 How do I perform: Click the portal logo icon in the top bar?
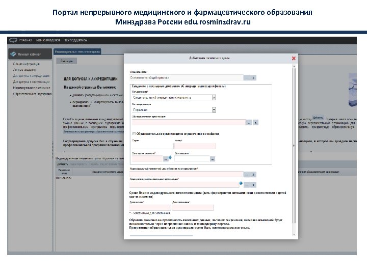13,40
